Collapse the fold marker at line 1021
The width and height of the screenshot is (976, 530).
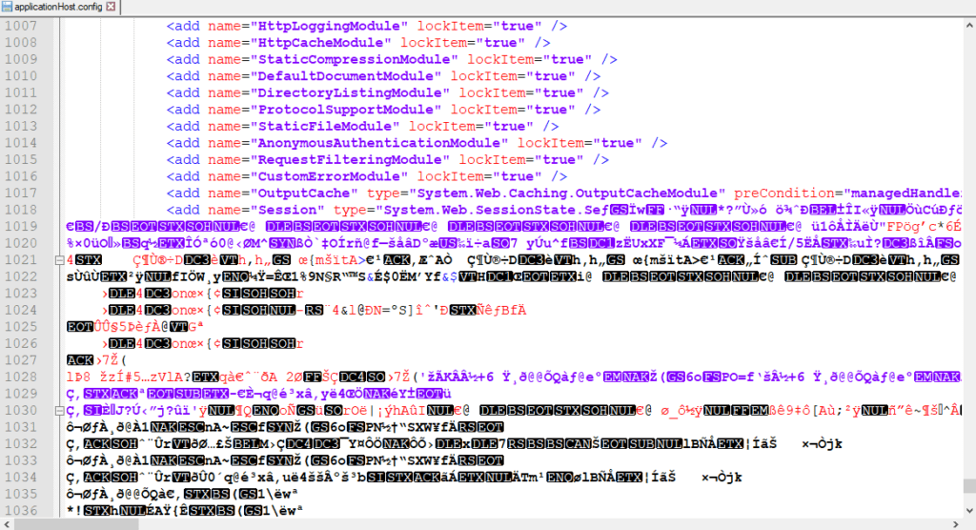pos(60,259)
